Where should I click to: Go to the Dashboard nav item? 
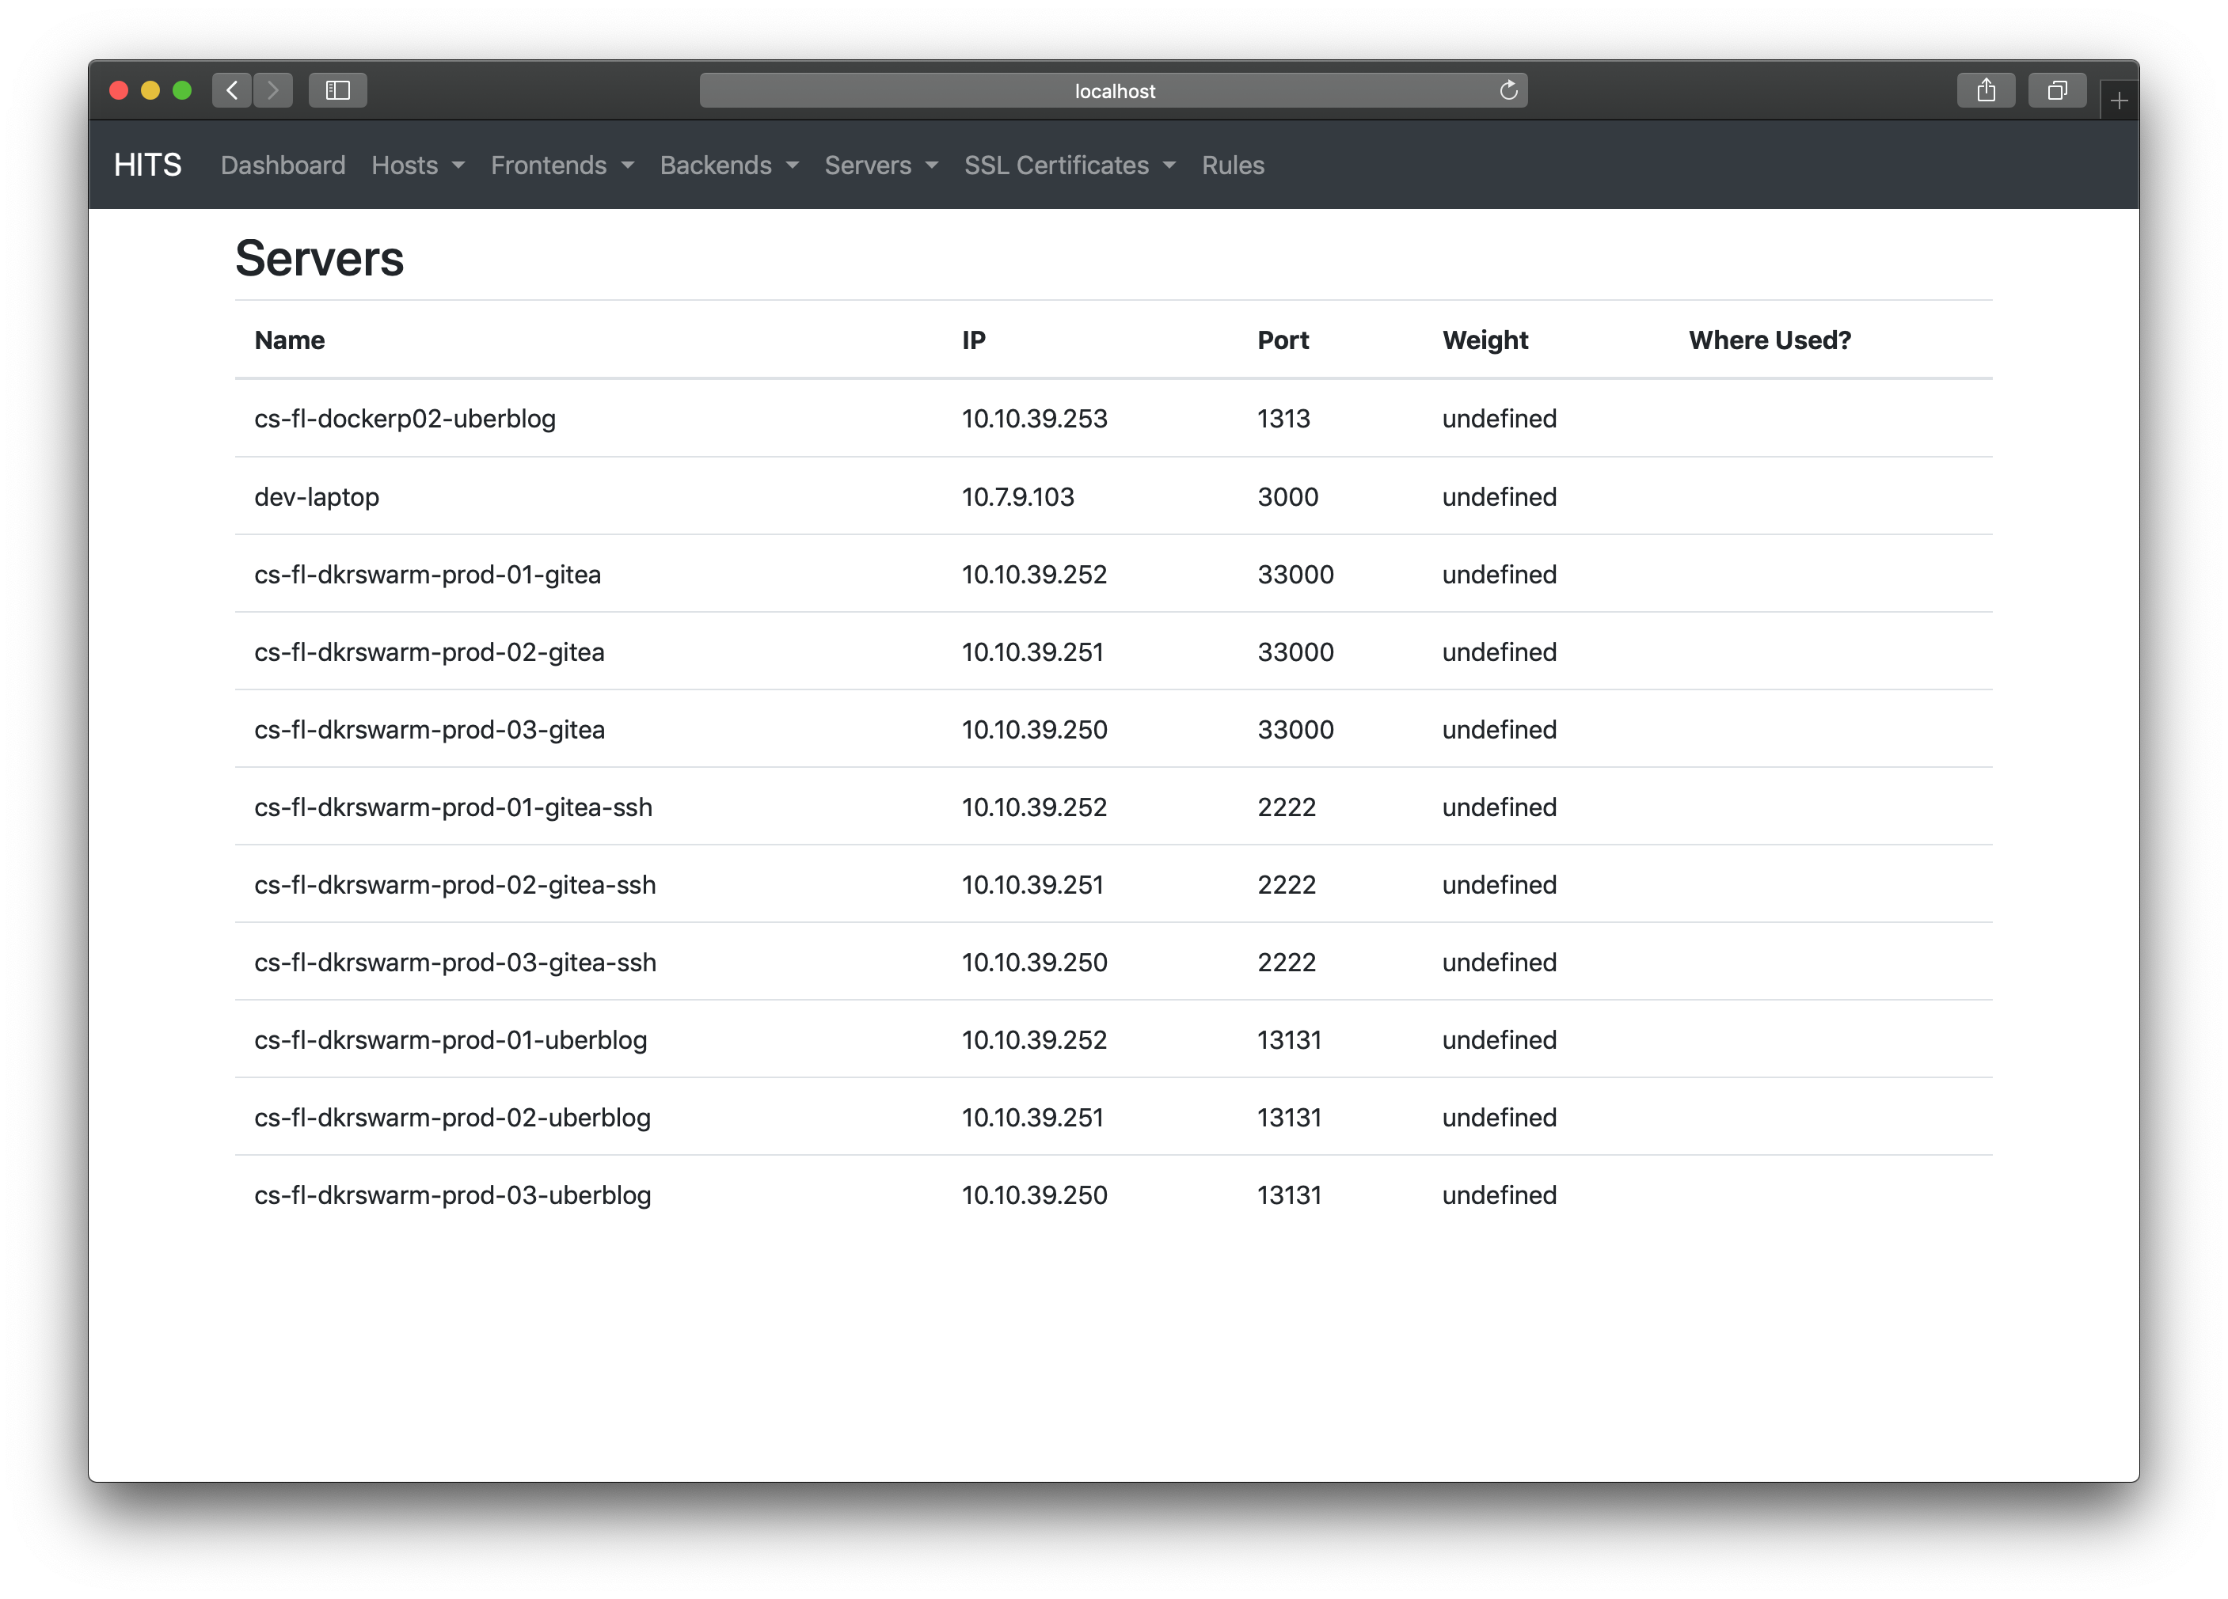point(283,165)
